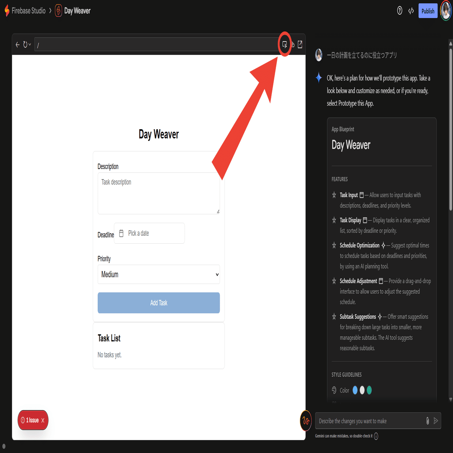Switch to code view icon
The height and width of the screenshot is (453, 453).
[411, 11]
